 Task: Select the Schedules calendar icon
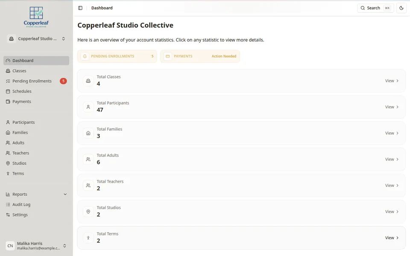click(8, 91)
